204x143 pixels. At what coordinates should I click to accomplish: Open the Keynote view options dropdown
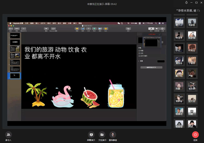click(11, 29)
